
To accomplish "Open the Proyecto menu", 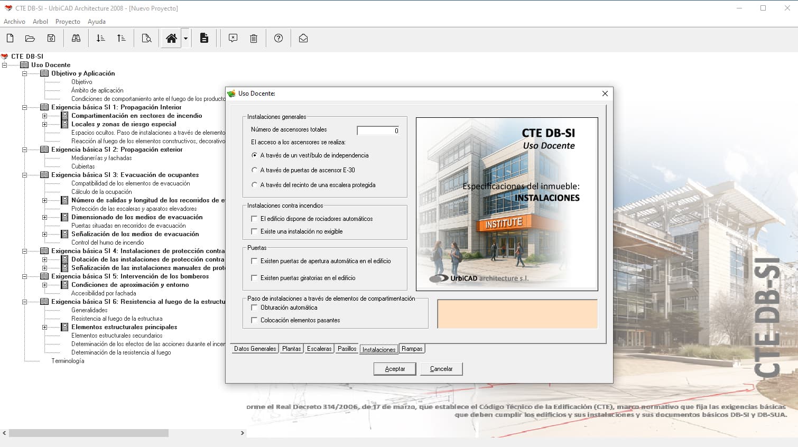I will pos(68,22).
